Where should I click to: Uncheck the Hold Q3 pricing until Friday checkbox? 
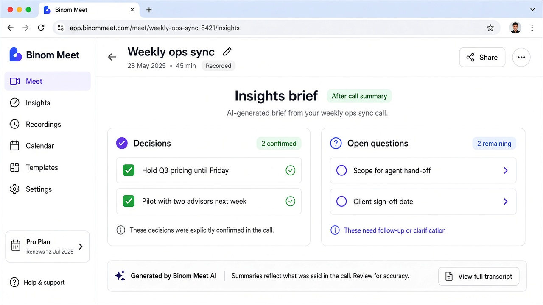(129, 170)
